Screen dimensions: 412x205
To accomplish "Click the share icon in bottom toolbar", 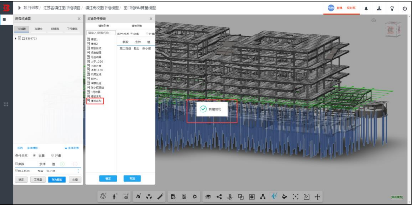I will pos(219,196).
